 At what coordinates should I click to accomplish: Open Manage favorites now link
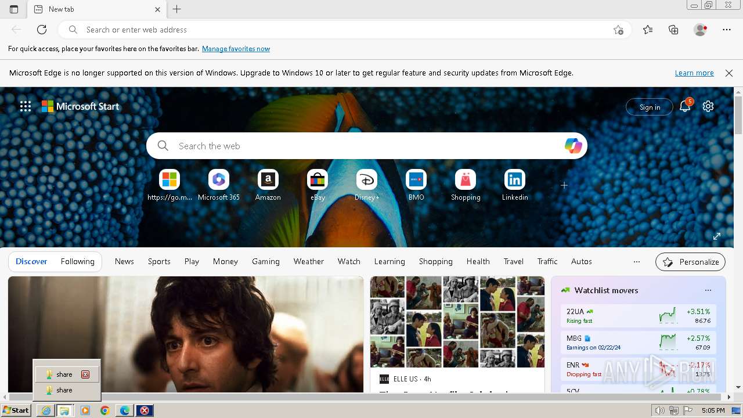coord(236,49)
